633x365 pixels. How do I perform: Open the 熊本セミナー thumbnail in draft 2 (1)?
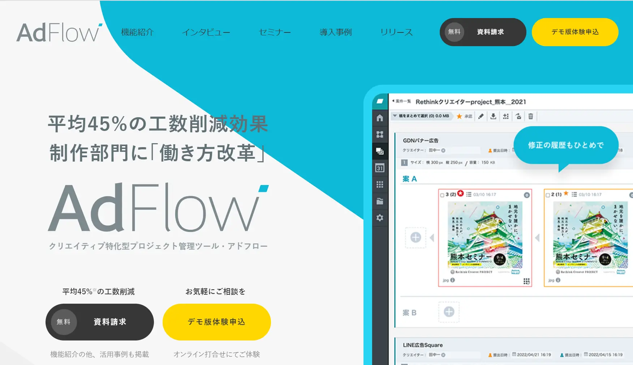coord(590,238)
